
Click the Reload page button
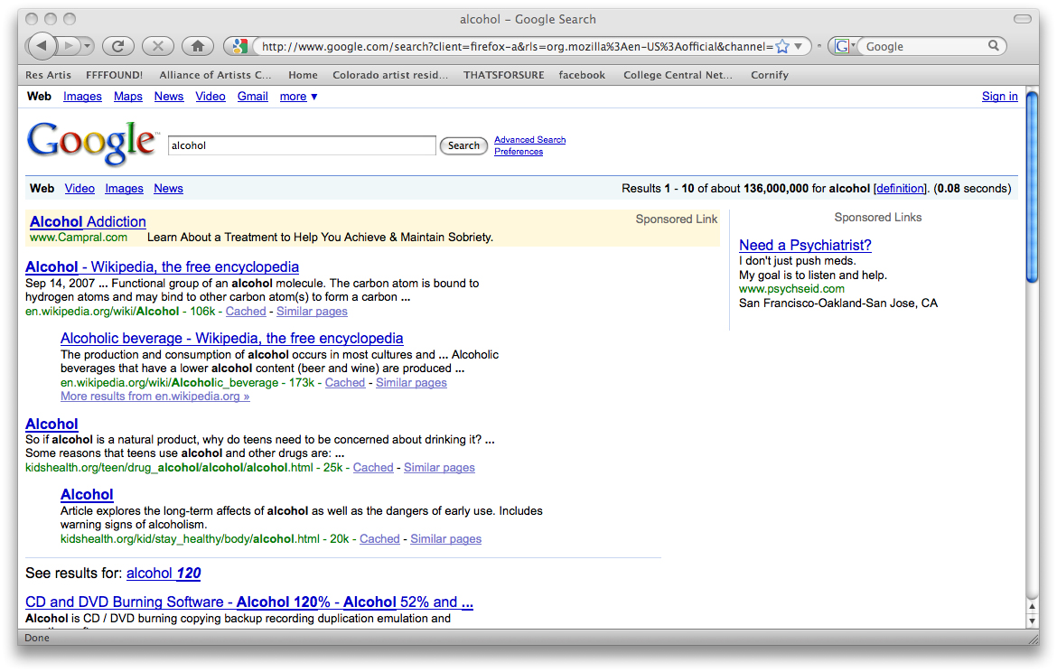[x=118, y=46]
